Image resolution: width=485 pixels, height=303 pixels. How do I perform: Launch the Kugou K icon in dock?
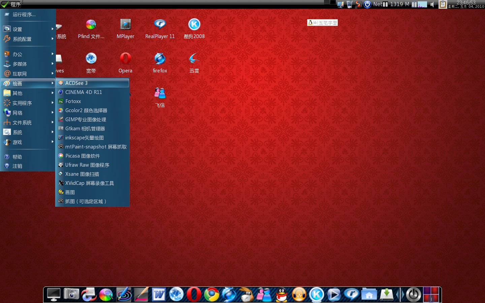point(316,295)
